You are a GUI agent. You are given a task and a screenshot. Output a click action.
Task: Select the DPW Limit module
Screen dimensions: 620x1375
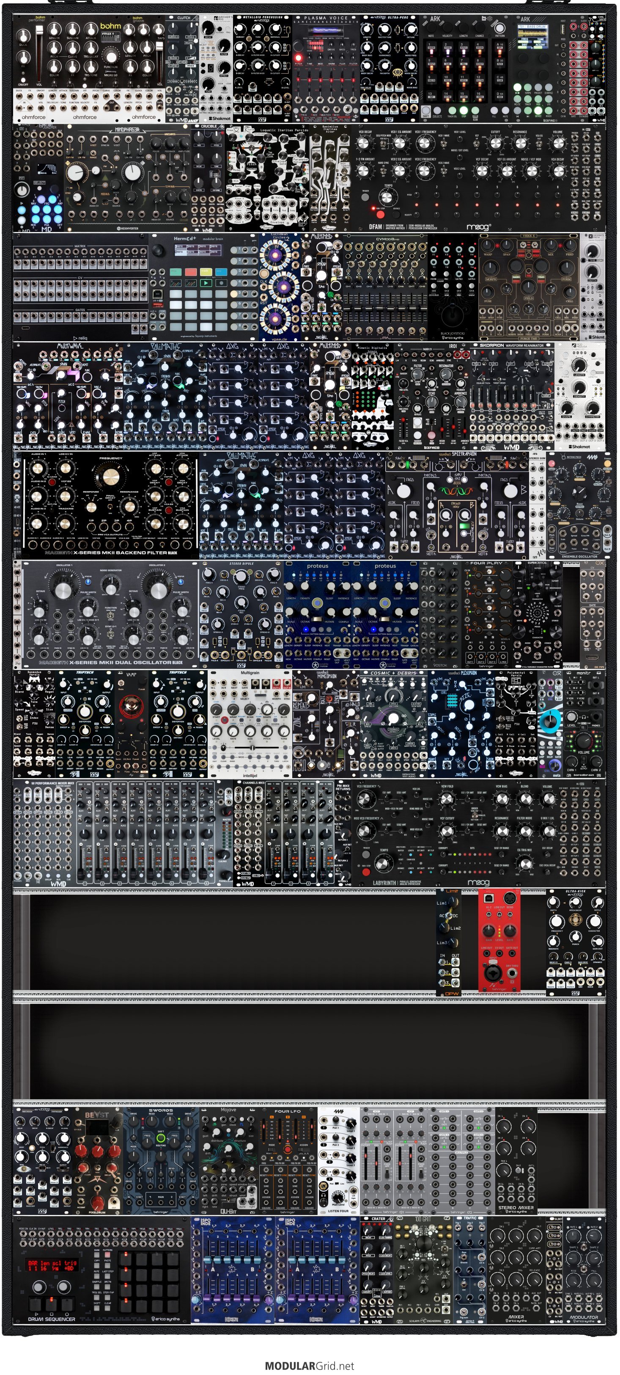[448, 942]
